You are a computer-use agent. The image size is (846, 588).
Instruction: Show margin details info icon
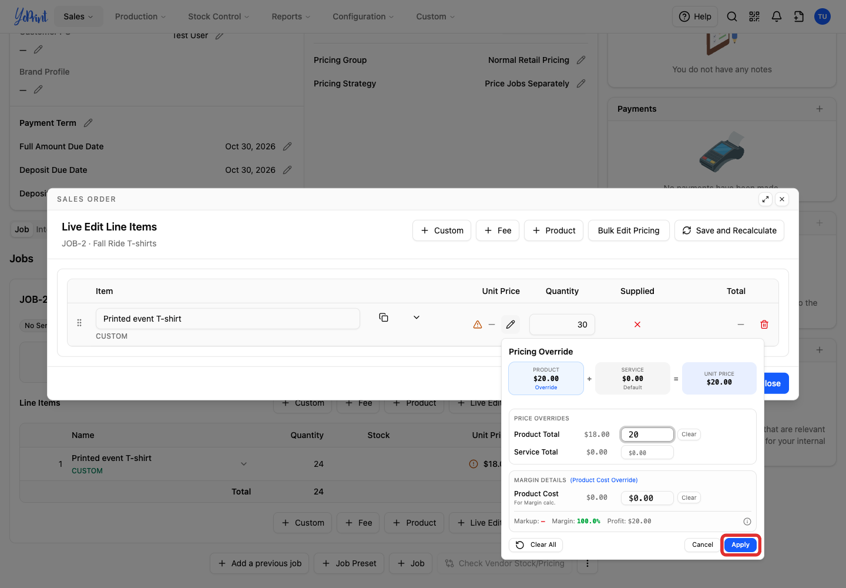click(x=747, y=522)
